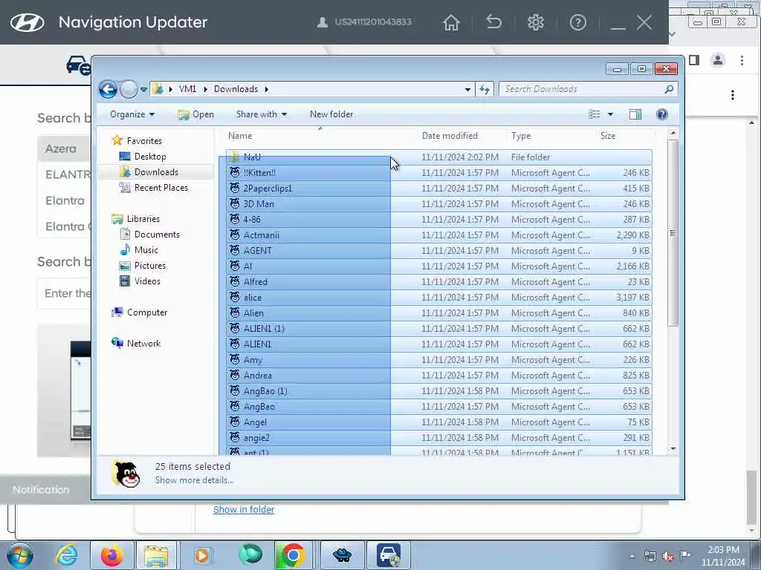Open Chrome from taskbar
The width and height of the screenshot is (761, 570).
coord(293,555)
